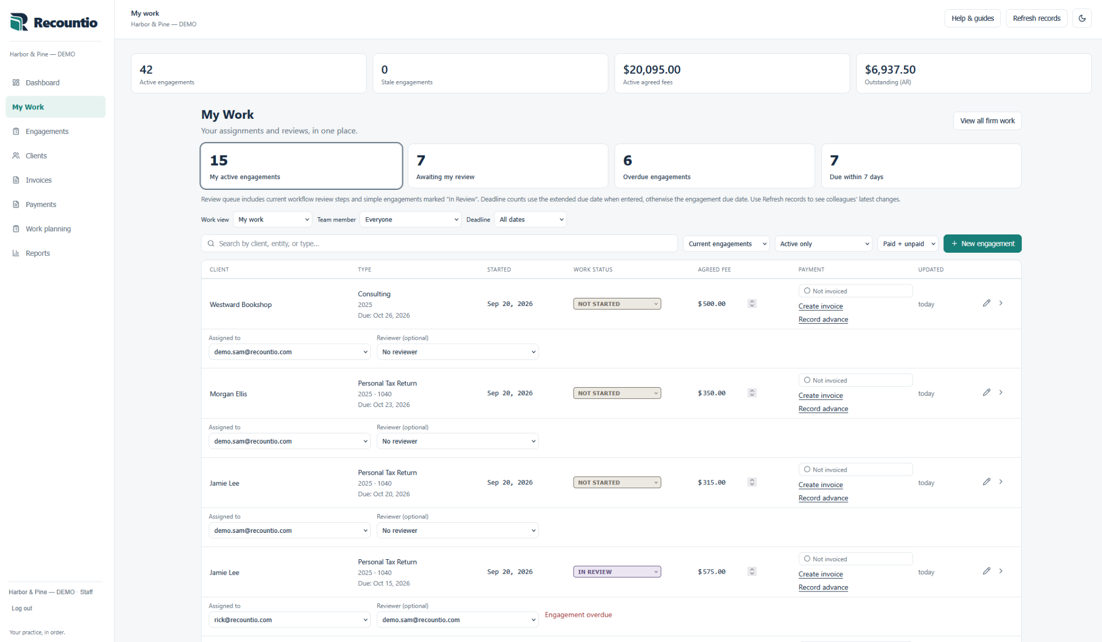Click the New engagement button
Screen dimensions: 1102x642
coord(983,244)
